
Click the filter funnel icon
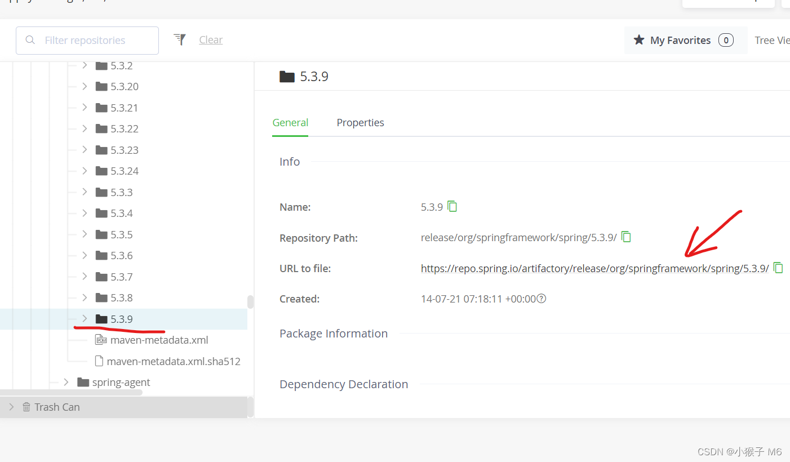pos(180,39)
